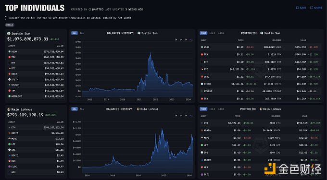The width and height of the screenshot is (327, 180).
Task: Select PORT tab in Justin Sun portfolio
Action: [203, 33]
